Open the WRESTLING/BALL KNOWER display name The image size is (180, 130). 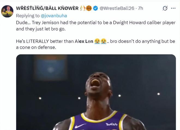[x=47, y=8]
